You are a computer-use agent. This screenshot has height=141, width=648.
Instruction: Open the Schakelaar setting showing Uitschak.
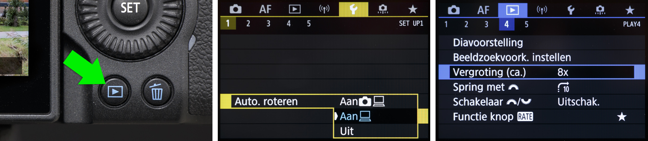(542, 102)
